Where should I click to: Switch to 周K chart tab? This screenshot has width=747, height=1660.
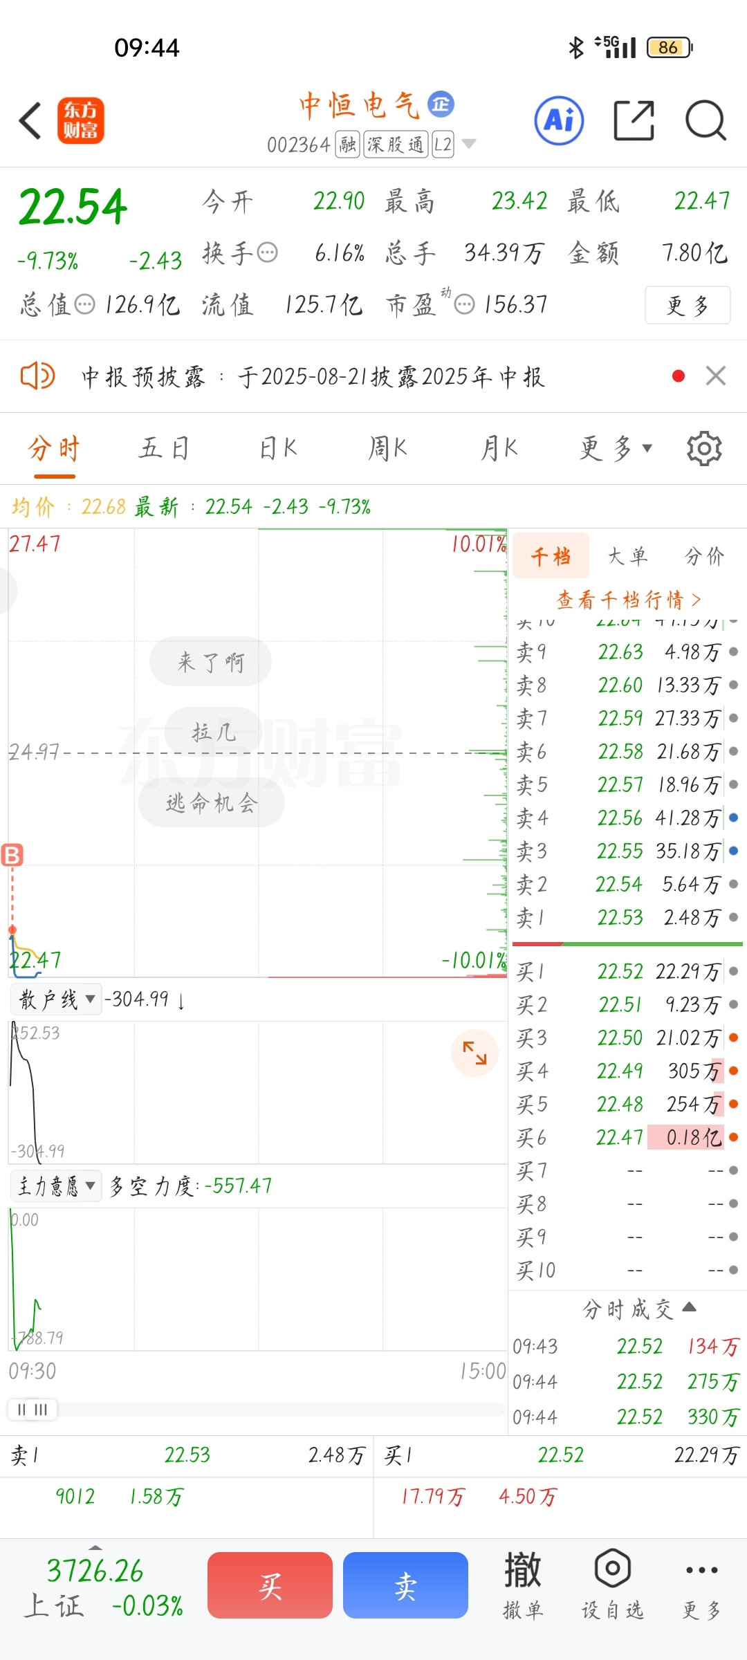(x=387, y=448)
